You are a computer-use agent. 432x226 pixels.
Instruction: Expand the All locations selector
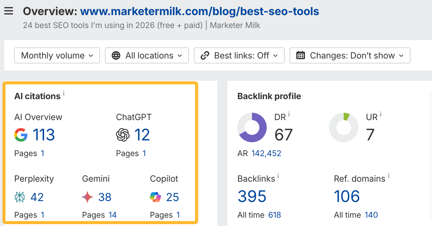(147, 55)
